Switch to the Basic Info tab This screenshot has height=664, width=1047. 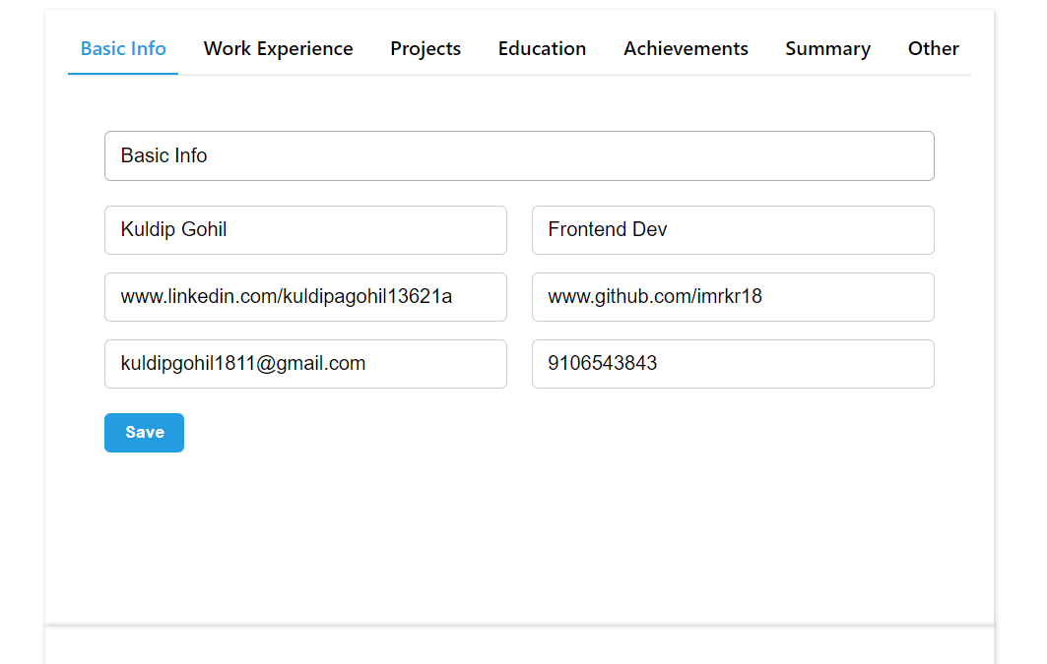pyautogui.click(x=123, y=48)
